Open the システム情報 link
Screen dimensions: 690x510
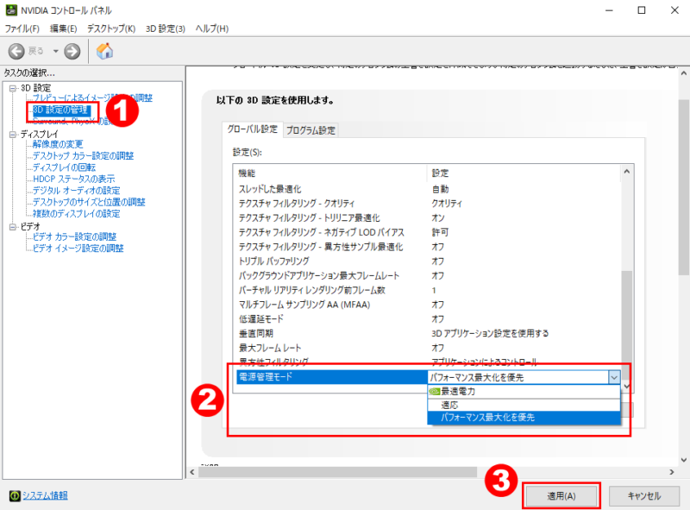(x=45, y=495)
